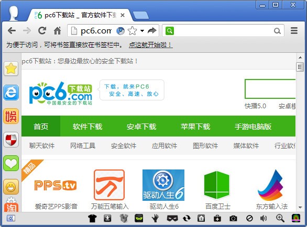This screenshot has width=307, height=227.
Task: Open the yellow star favorites sidebar icon
Action: coord(11,69)
